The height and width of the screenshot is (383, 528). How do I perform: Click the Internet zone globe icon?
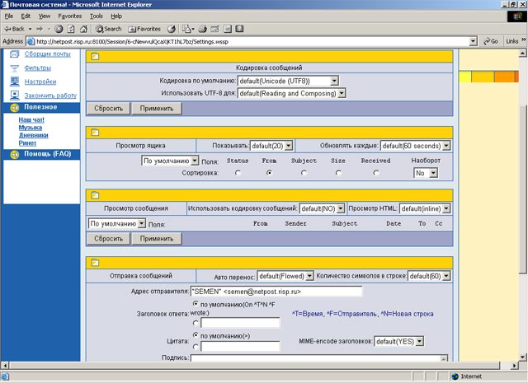(455, 376)
